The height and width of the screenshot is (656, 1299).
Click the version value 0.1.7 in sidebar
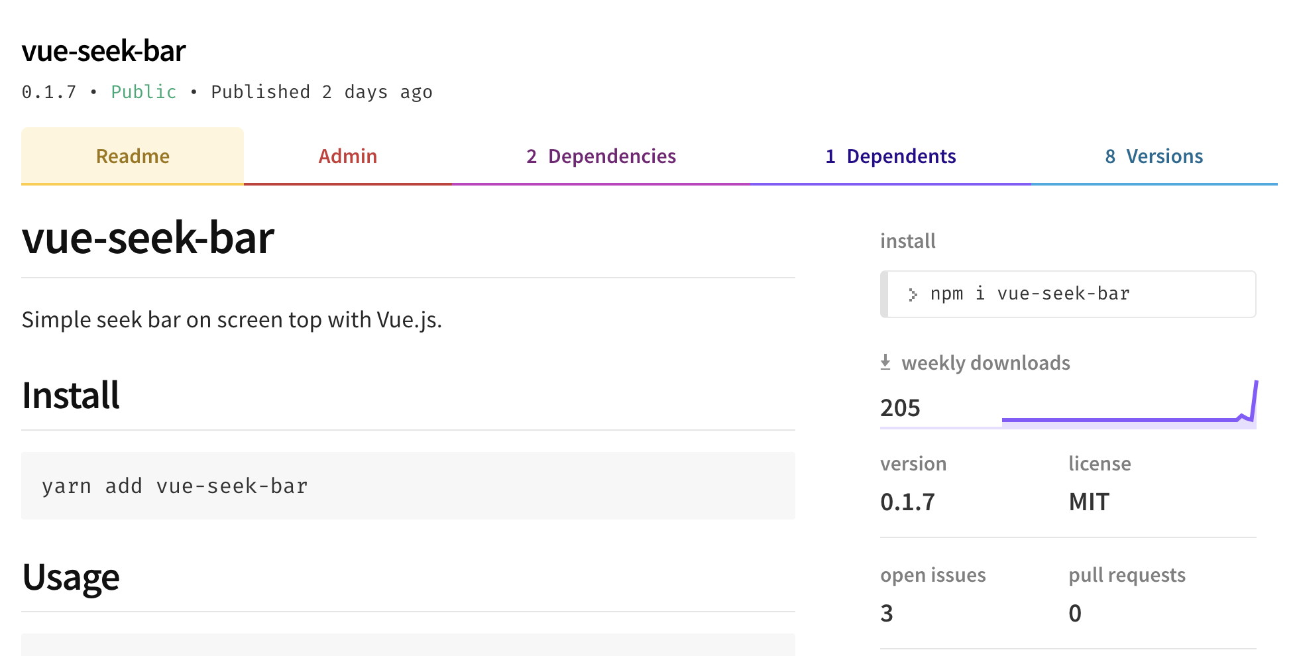[x=907, y=502]
